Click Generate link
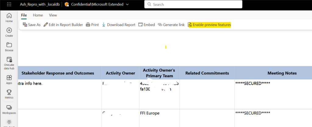Viewport: 312px width, 127px height. tap(171, 25)
